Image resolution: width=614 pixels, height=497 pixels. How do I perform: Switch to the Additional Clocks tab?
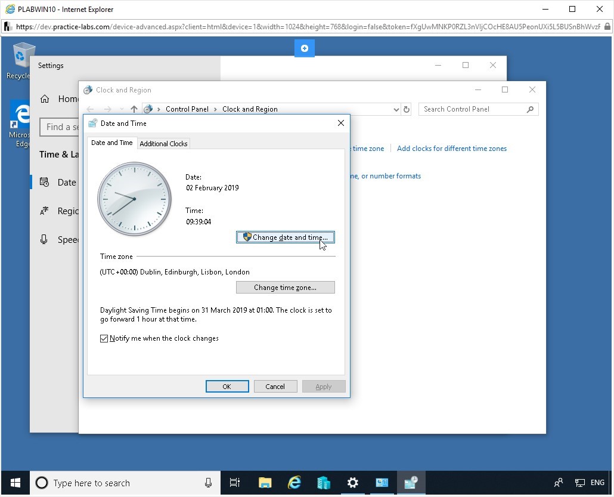pyautogui.click(x=163, y=143)
